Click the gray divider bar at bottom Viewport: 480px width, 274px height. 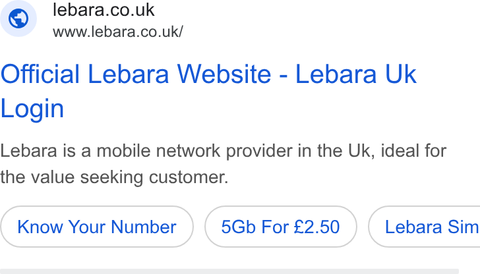click(x=229, y=271)
